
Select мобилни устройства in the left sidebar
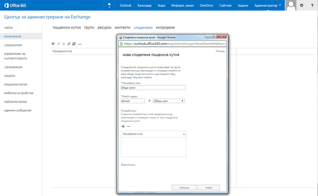[x=19, y=93]
